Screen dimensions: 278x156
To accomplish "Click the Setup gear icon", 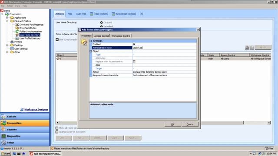I will click(3, 143).
